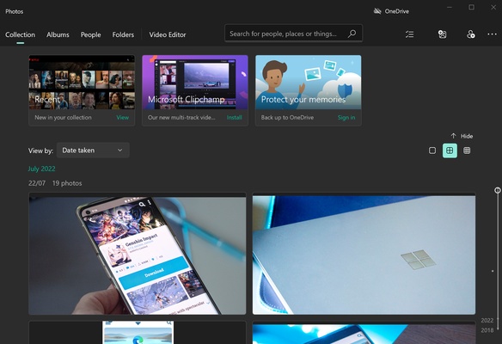Open the Edge browser screenshot thumbnail
The height and width of the screenshot is (344, 502).
click(x=138, y=333)
